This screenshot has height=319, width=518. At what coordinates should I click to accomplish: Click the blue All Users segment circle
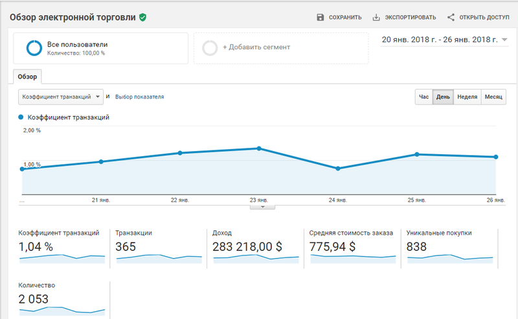pyautogui.click(x=34, y=48)
